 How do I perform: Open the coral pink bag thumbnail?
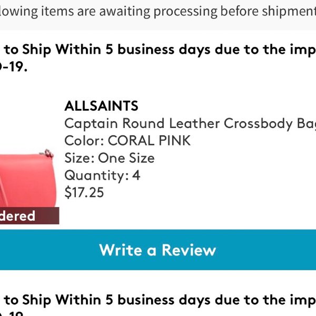(x=28, y=180)
